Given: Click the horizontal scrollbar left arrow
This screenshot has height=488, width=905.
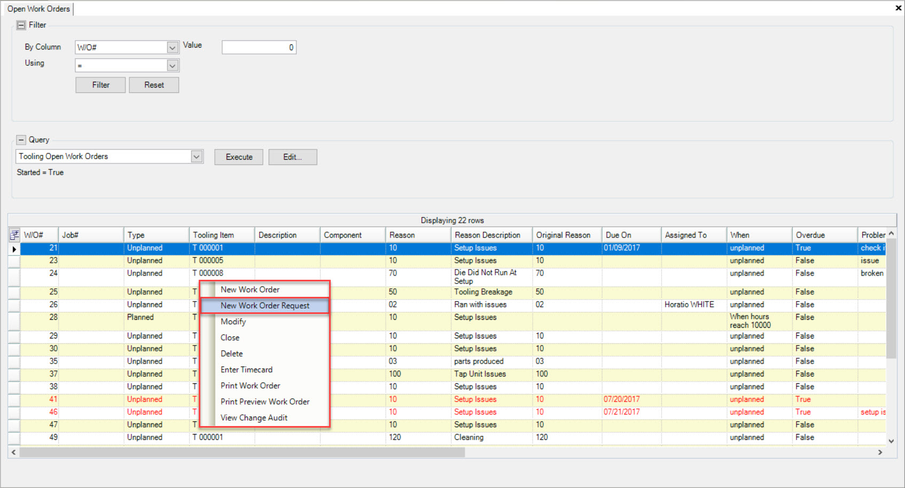Looking at the screenshot, I should coord(13,452).
